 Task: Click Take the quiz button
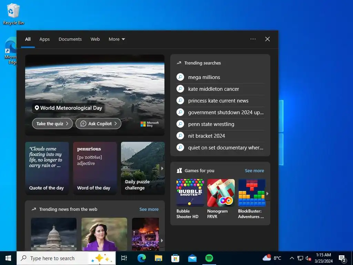(x=52, y=124)
